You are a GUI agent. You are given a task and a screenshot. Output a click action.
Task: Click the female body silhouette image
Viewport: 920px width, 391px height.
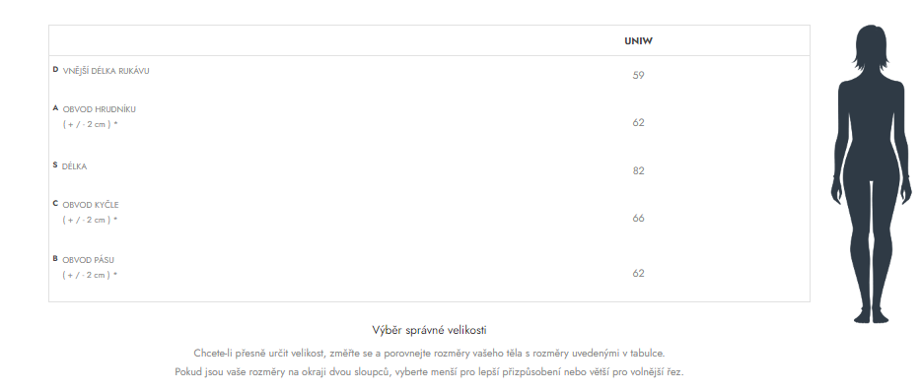(872, 174)
